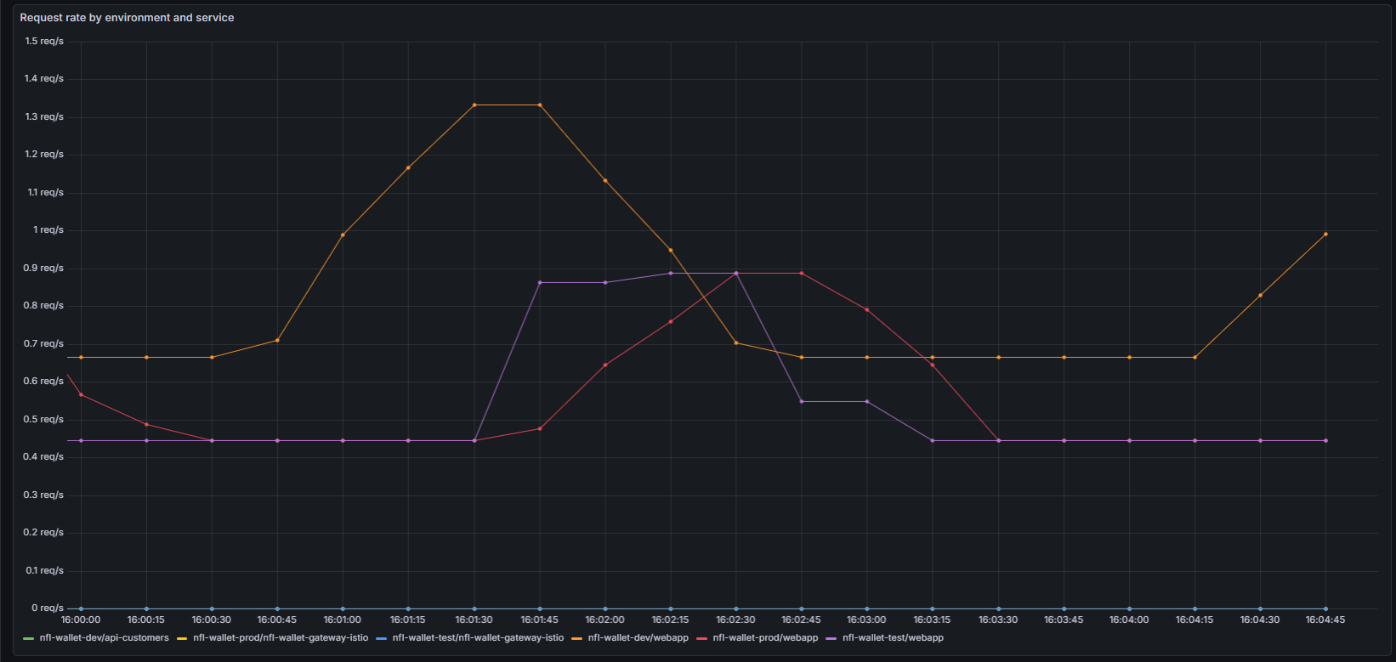
Task: Open the Request rate panel title menu
Action: [127, 18]
